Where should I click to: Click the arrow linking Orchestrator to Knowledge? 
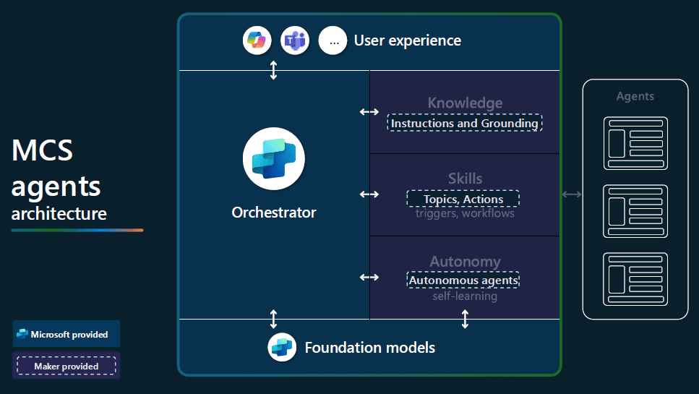click(369, 111)
